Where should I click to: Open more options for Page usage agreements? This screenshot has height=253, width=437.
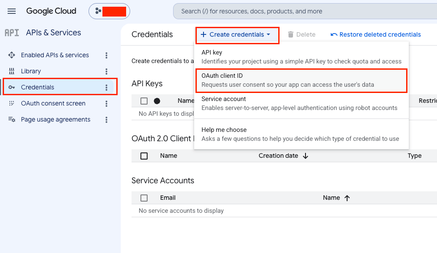106,120
